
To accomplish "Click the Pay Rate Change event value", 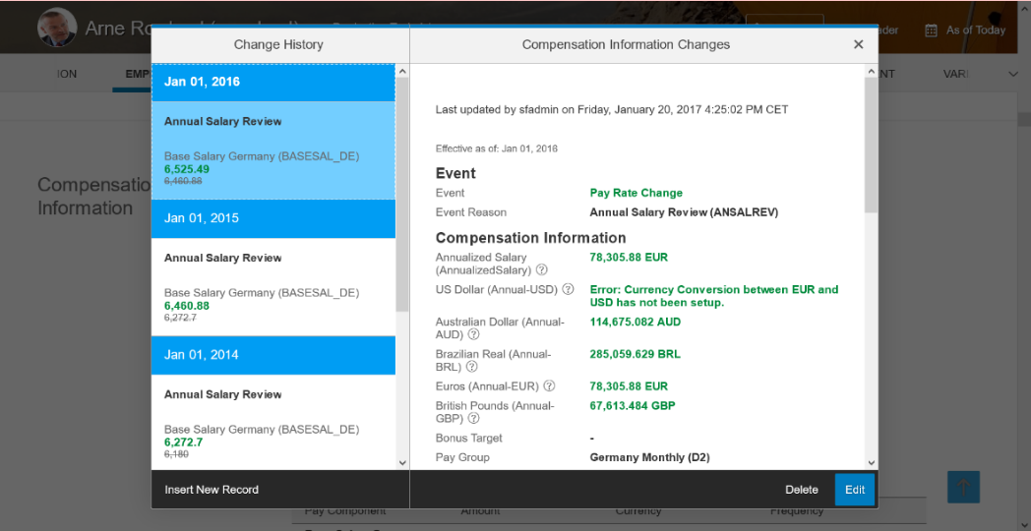I will point(637,194).
